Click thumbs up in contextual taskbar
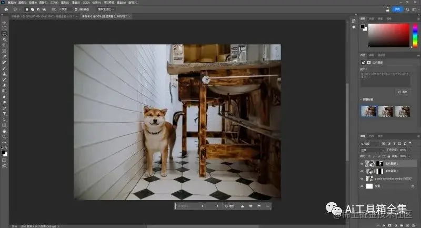This screenshot has height=228, width=421. [x=243, y=206]
